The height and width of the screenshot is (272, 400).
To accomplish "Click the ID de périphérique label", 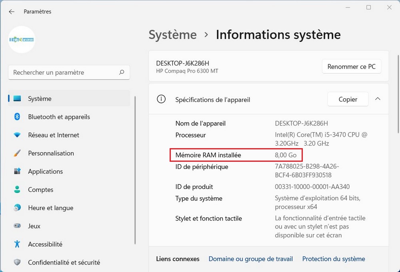I will tap(202, 167).
